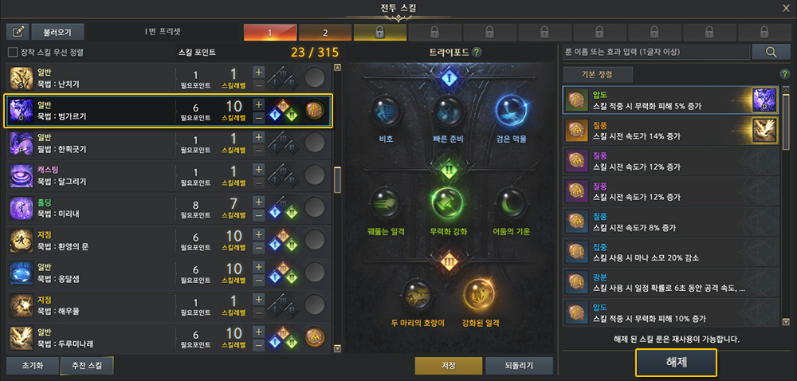Open the 기본 정렬 sort dropdown
Viewport: 797px width, 381px height.
point(597,75)
